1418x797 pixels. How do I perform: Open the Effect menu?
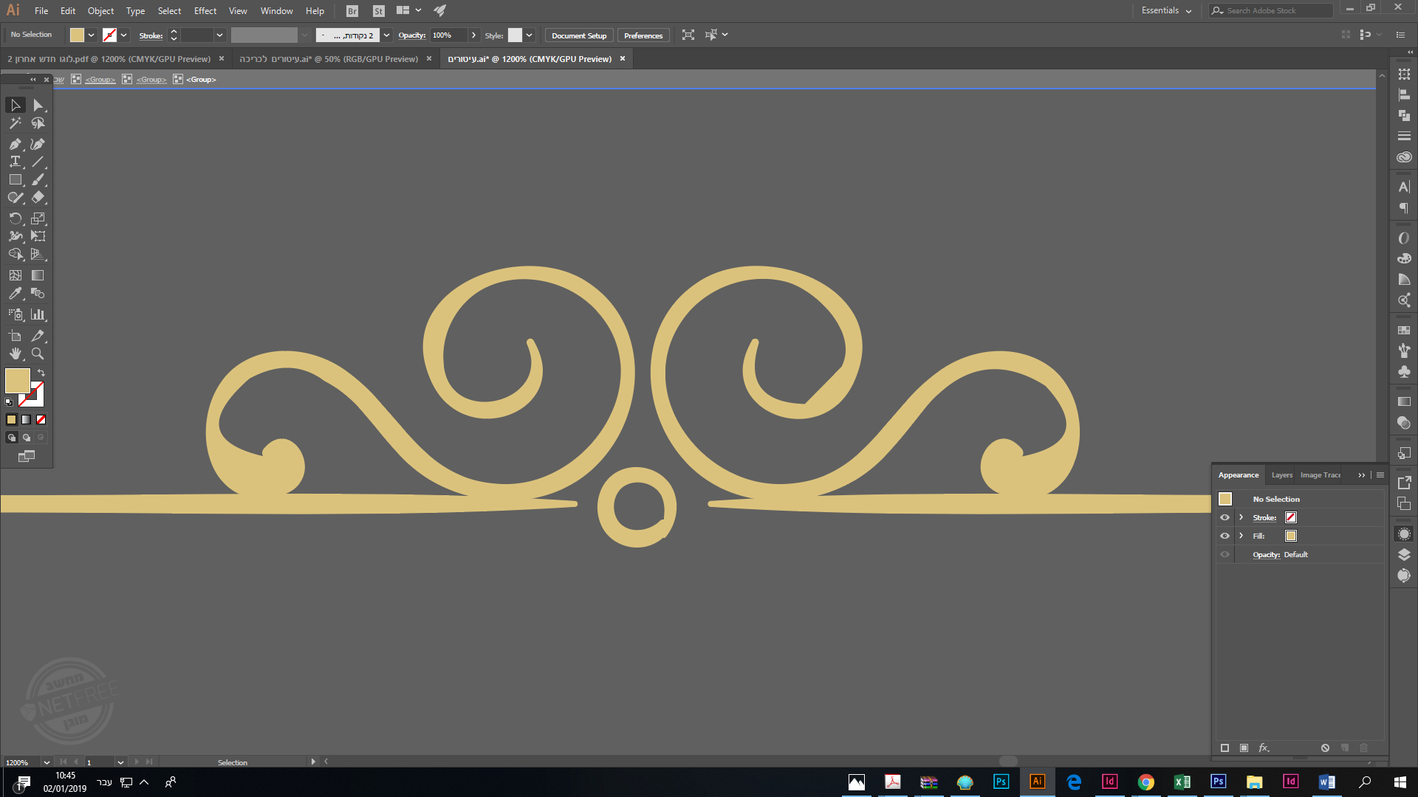point(205,10)
